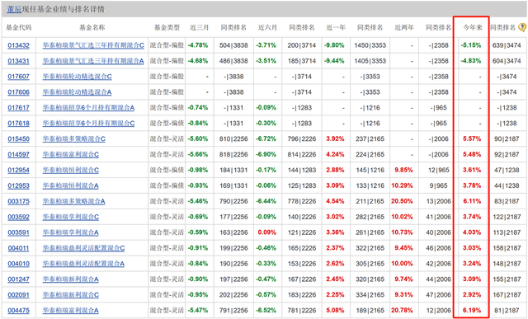Open 华泰柏瑞轮动精选混合C fund link
The image size is (528, 319).
(x=77, y=77)
